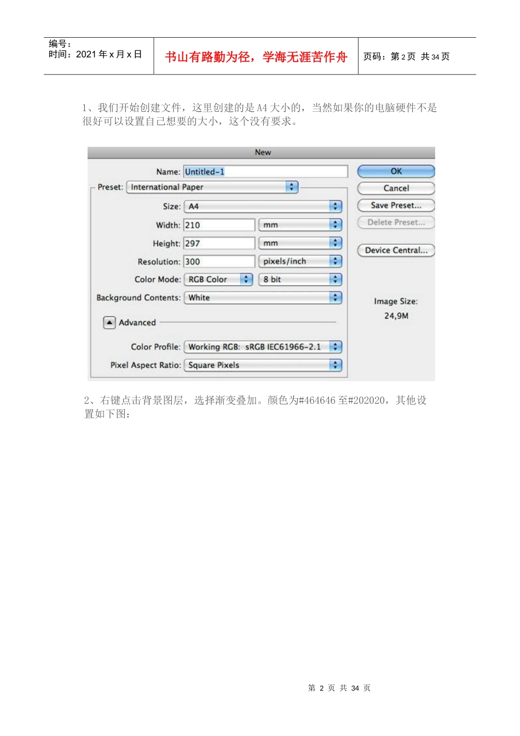Click the Advanced label text
Screen dimensions: 520x736
tap(137, 323)
